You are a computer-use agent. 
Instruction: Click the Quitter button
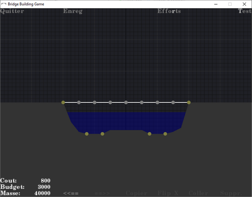(x=12, y=11)
